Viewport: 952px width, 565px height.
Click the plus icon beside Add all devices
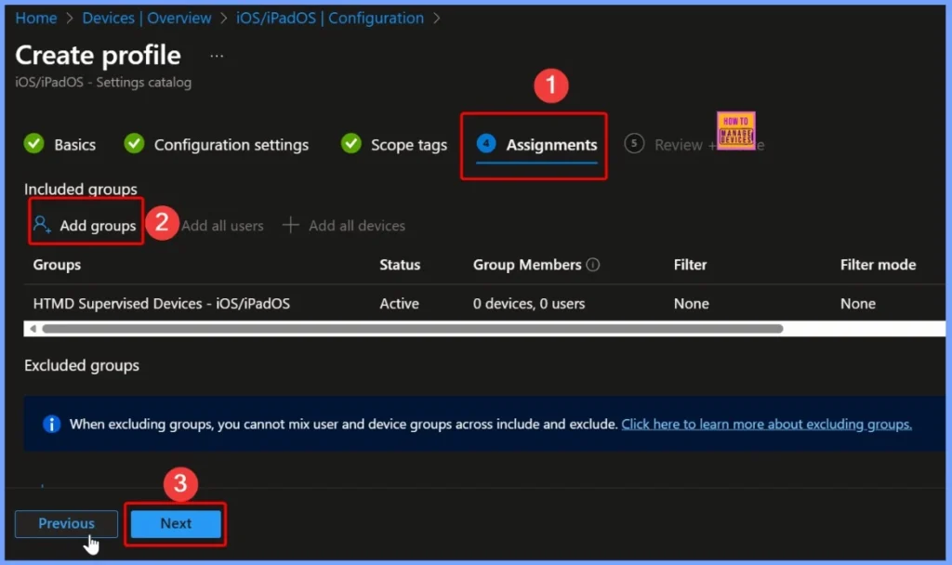290,225
